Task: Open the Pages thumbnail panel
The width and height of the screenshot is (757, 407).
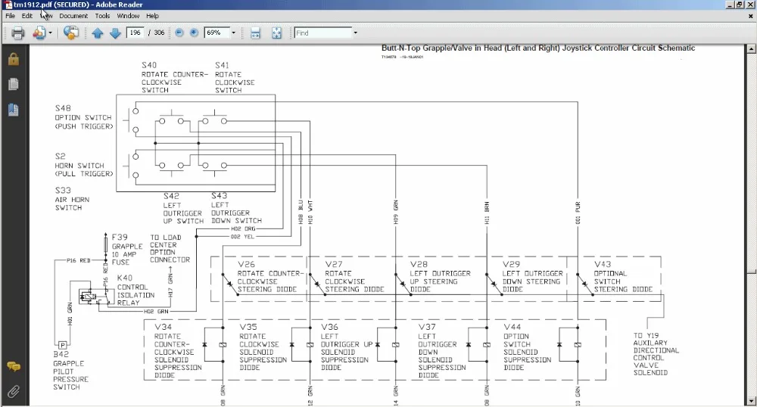Action: [13, 85]
